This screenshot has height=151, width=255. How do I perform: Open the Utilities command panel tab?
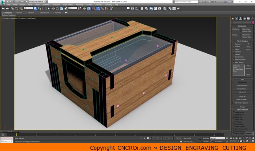[x=252, y=19]
